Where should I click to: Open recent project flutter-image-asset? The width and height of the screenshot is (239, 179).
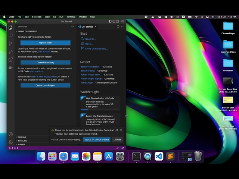(90, 75)
